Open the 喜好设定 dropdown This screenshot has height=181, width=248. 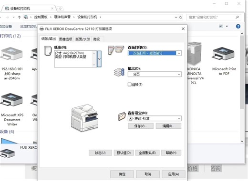155,118
